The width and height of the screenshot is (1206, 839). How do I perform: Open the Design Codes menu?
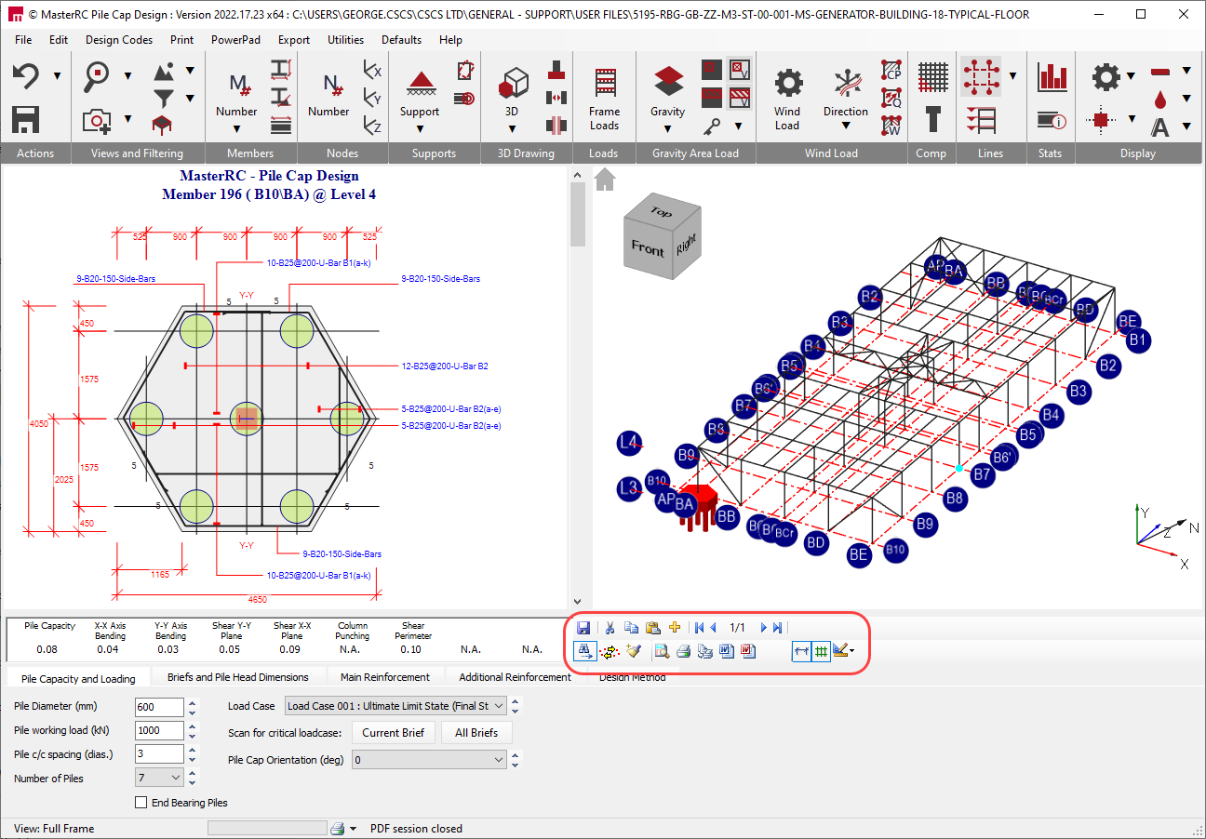point(119,40)
